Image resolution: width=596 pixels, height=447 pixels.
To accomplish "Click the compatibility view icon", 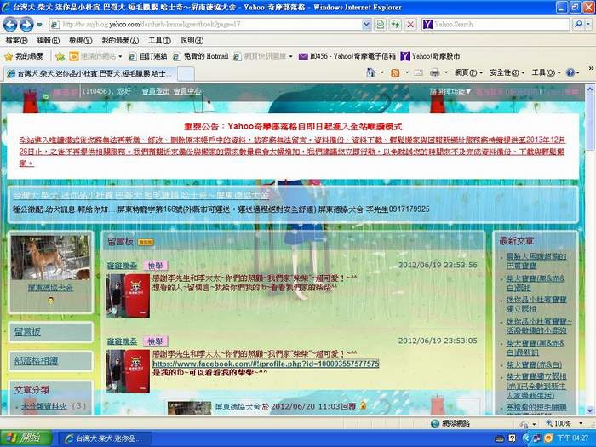I will [x=380, y=25].
